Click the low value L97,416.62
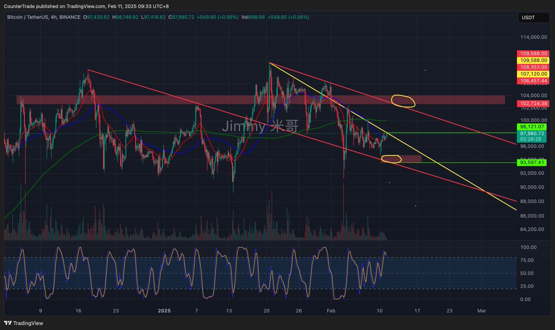The width and height of the screenshot is (555, 330). click(153, 17)
